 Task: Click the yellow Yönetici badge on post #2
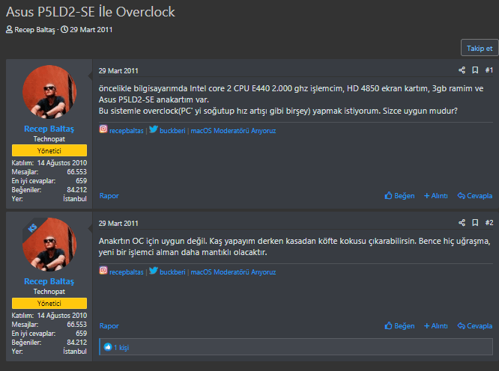49,304
